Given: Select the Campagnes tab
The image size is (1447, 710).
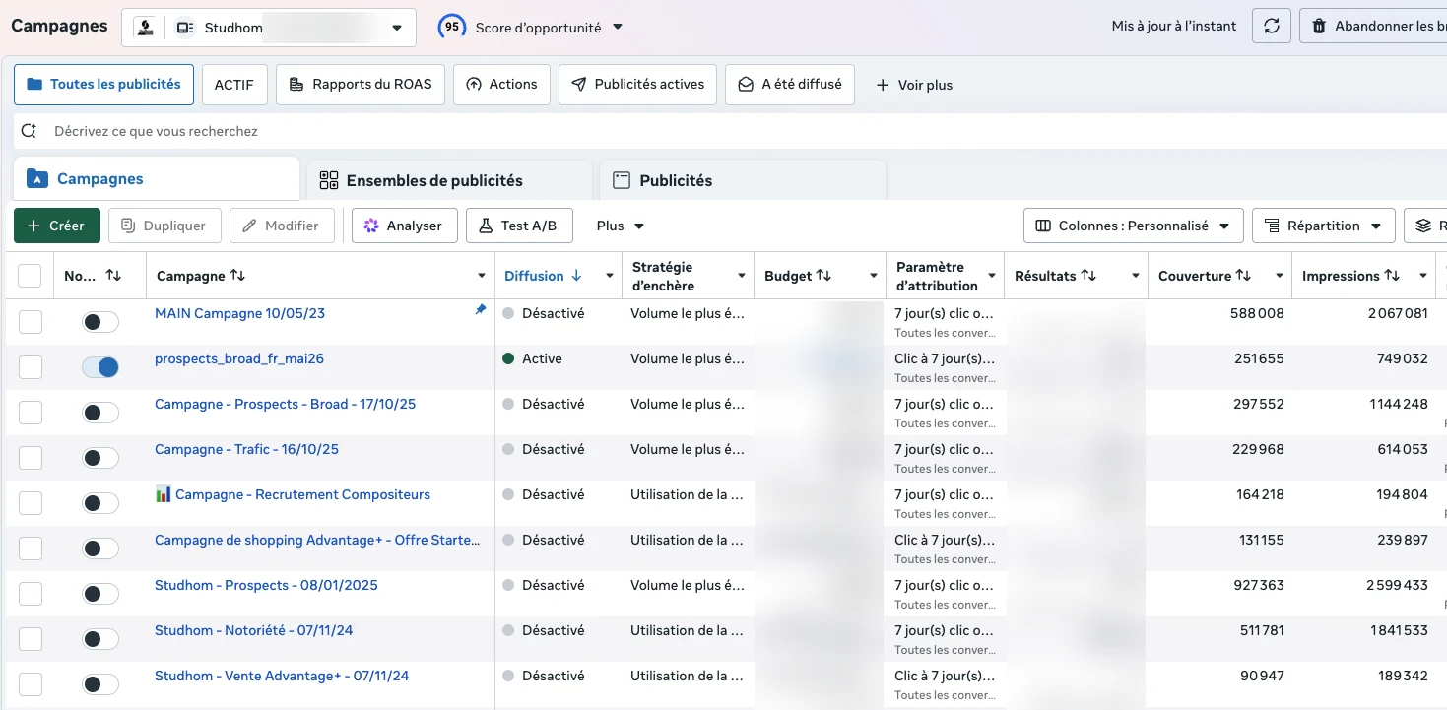Looking at the screenshot, I should (158, 179).
